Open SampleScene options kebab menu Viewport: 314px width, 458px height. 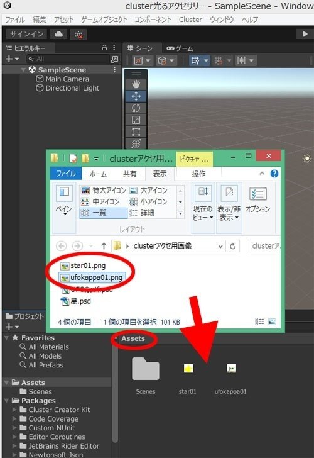(114, 69)
